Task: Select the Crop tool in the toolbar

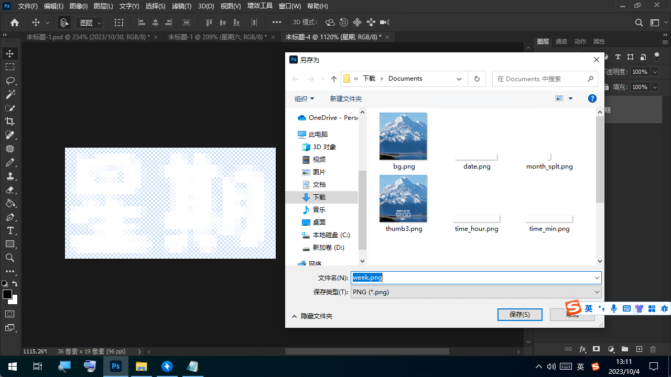Action: pos(10,121)
